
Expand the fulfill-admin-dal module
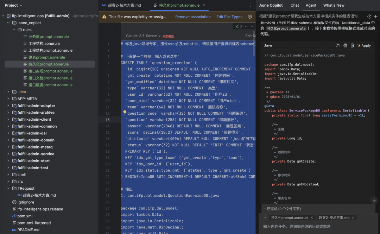tap(8, 133)
